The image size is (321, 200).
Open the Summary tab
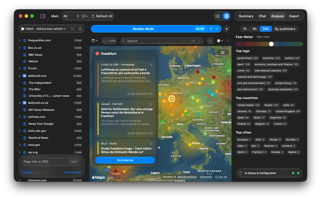(x=246, y=16)
